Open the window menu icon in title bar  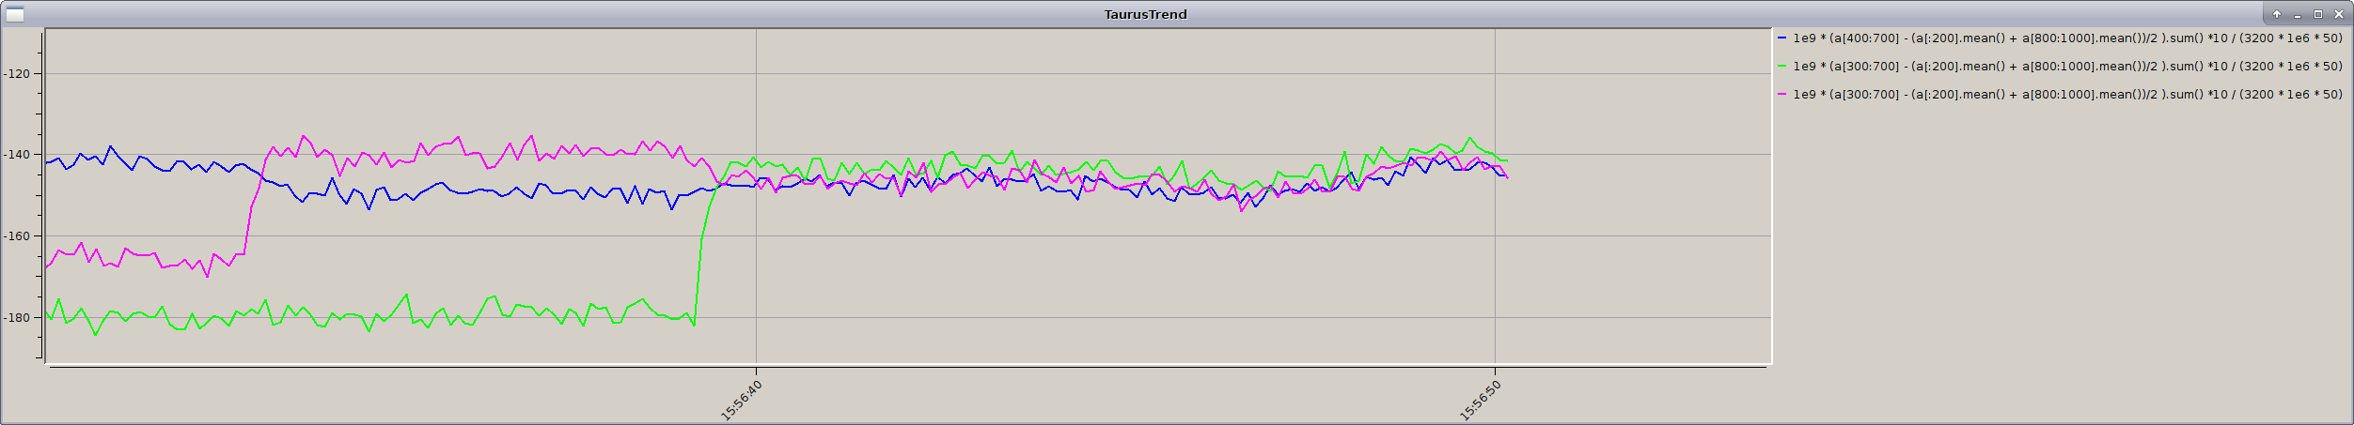14,14
